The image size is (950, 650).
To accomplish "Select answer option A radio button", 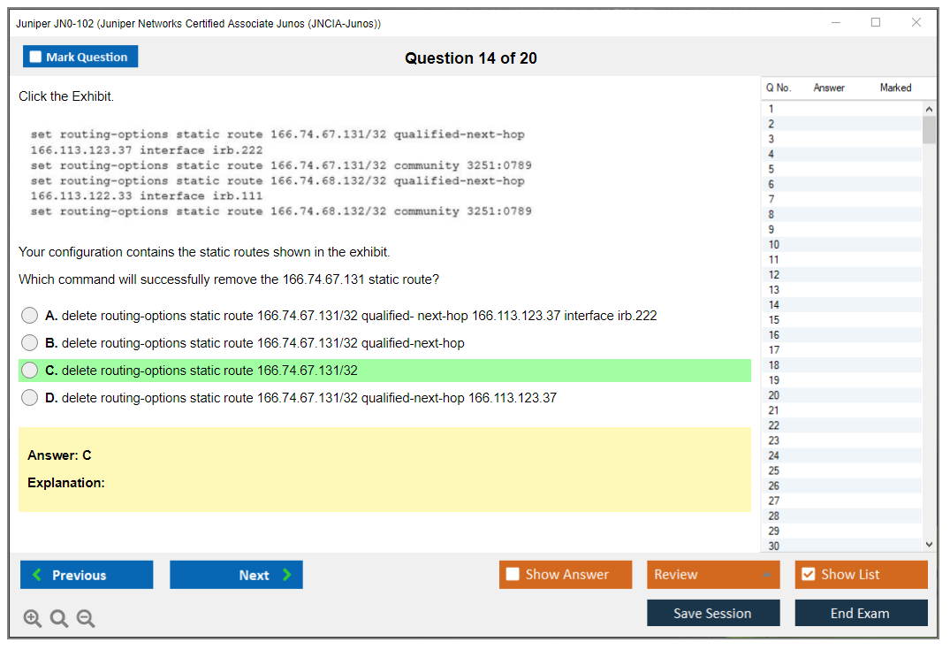I will 30,316.
